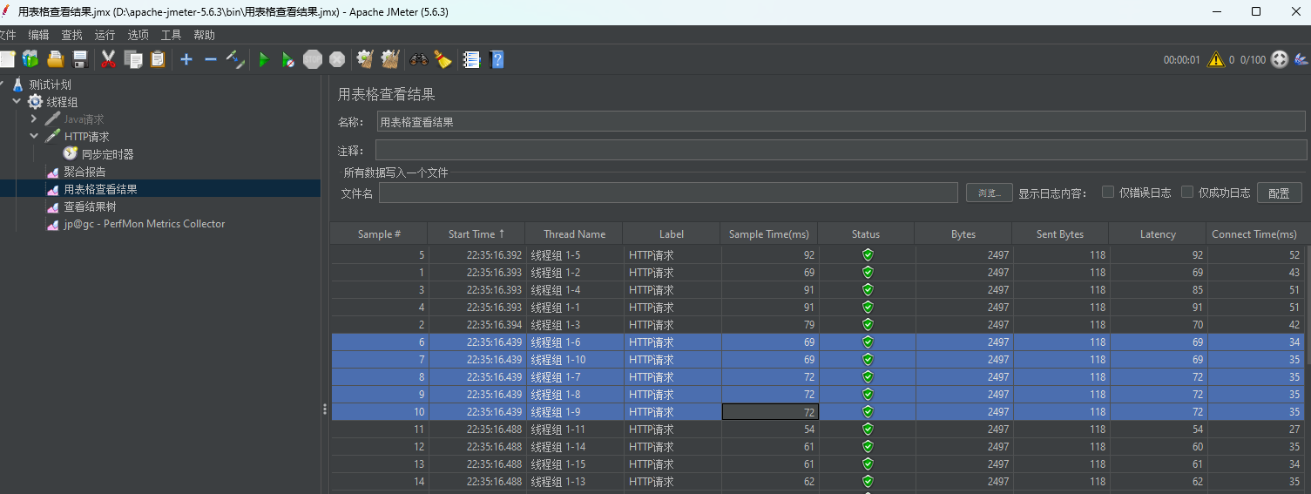Viewport: 1311px width, 494px height.
Task: Sort by Sent Bytes column header
Action: (1060, 233)
